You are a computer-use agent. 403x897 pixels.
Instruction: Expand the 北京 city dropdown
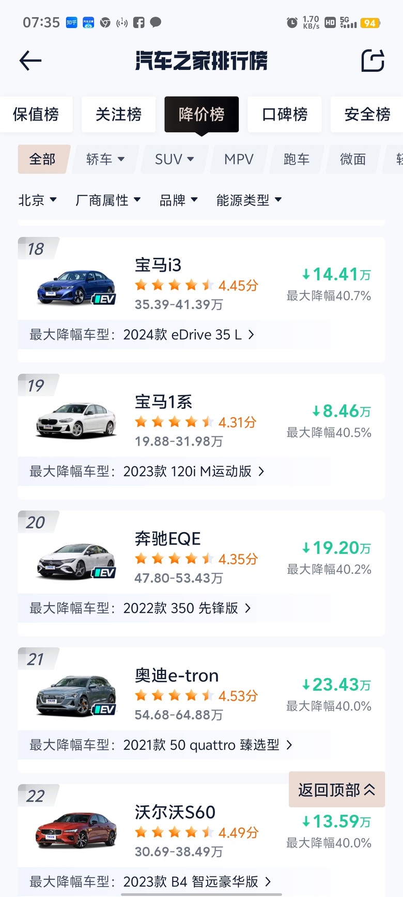coord(37,200)
